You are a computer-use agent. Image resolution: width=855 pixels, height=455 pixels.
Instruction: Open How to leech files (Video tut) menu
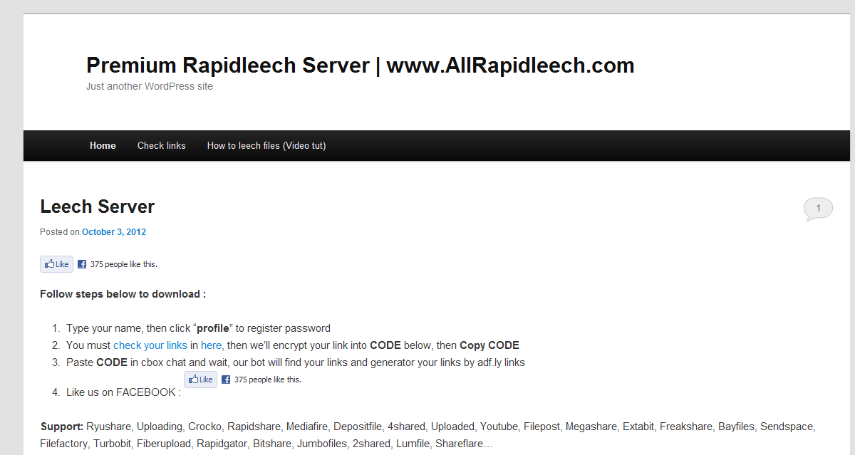coord(266,145)
